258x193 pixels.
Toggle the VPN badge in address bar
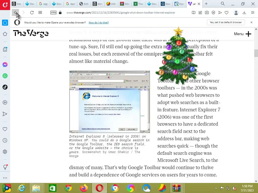coord(53,13)
